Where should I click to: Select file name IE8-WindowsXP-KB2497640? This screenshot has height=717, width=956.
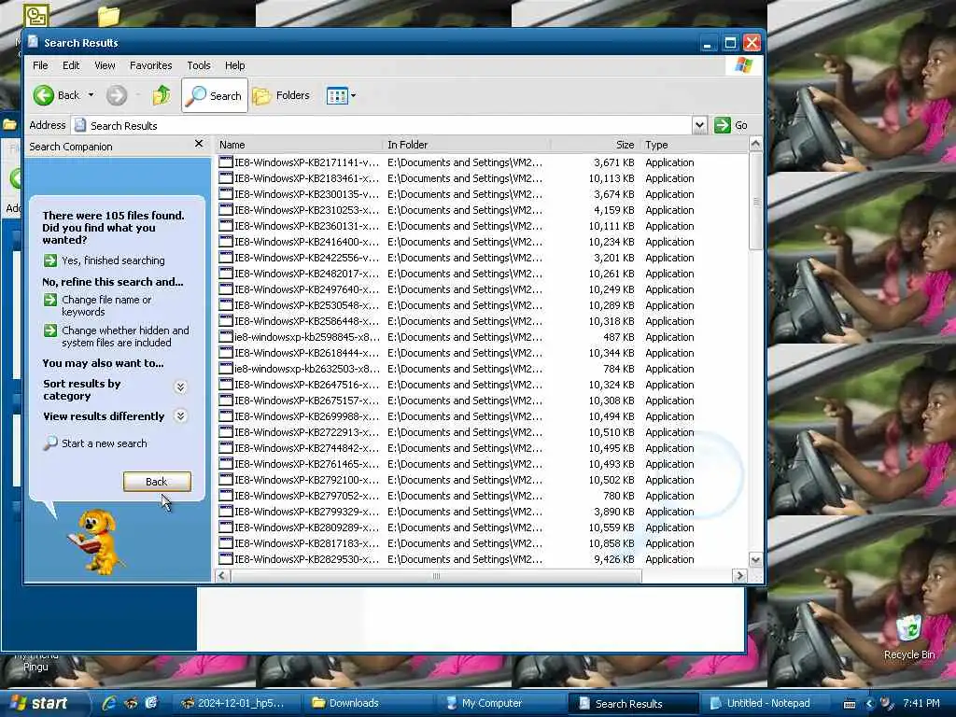(306, 289)
